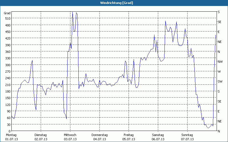Pick the "Donnerstag" day label
This screenshot has height=142, width=228.
(x=99, y=135)
